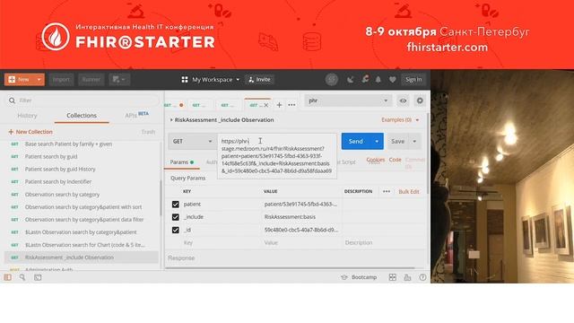
Task: Open the Code link
Action: point(395,160)
